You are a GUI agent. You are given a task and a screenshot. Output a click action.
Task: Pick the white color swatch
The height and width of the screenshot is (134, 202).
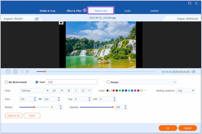coord(110,91)
